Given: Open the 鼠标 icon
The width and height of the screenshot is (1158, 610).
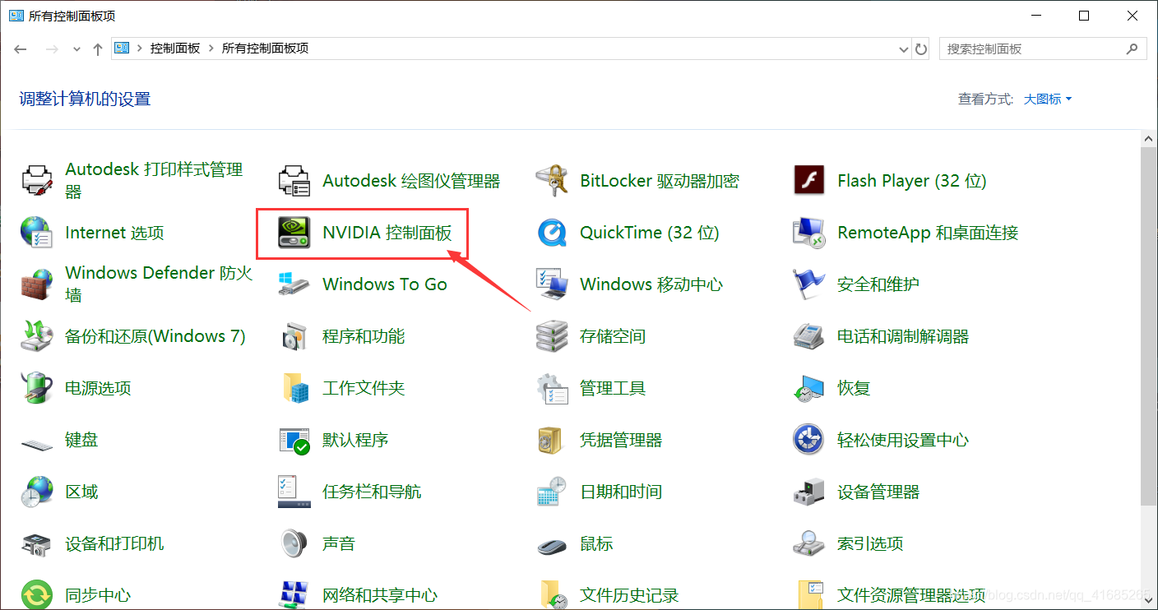Looking at the screenshot, I should click(551, 545).
